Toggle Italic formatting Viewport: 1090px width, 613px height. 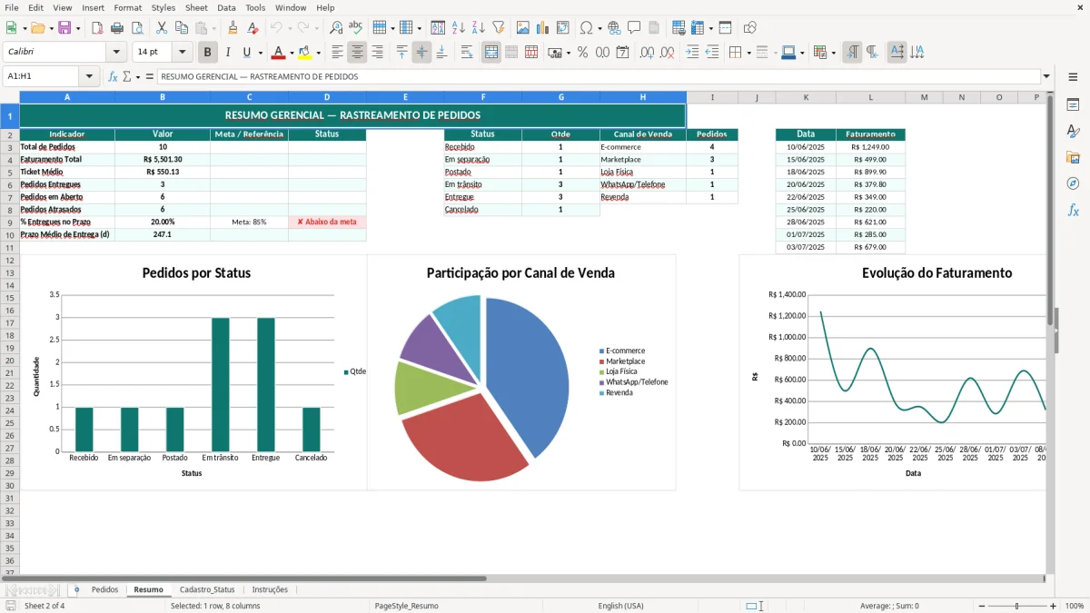tap(228, 53)
